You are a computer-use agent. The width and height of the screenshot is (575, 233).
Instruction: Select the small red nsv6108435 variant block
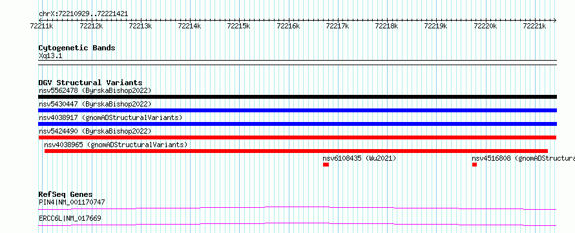coord(326,165)
